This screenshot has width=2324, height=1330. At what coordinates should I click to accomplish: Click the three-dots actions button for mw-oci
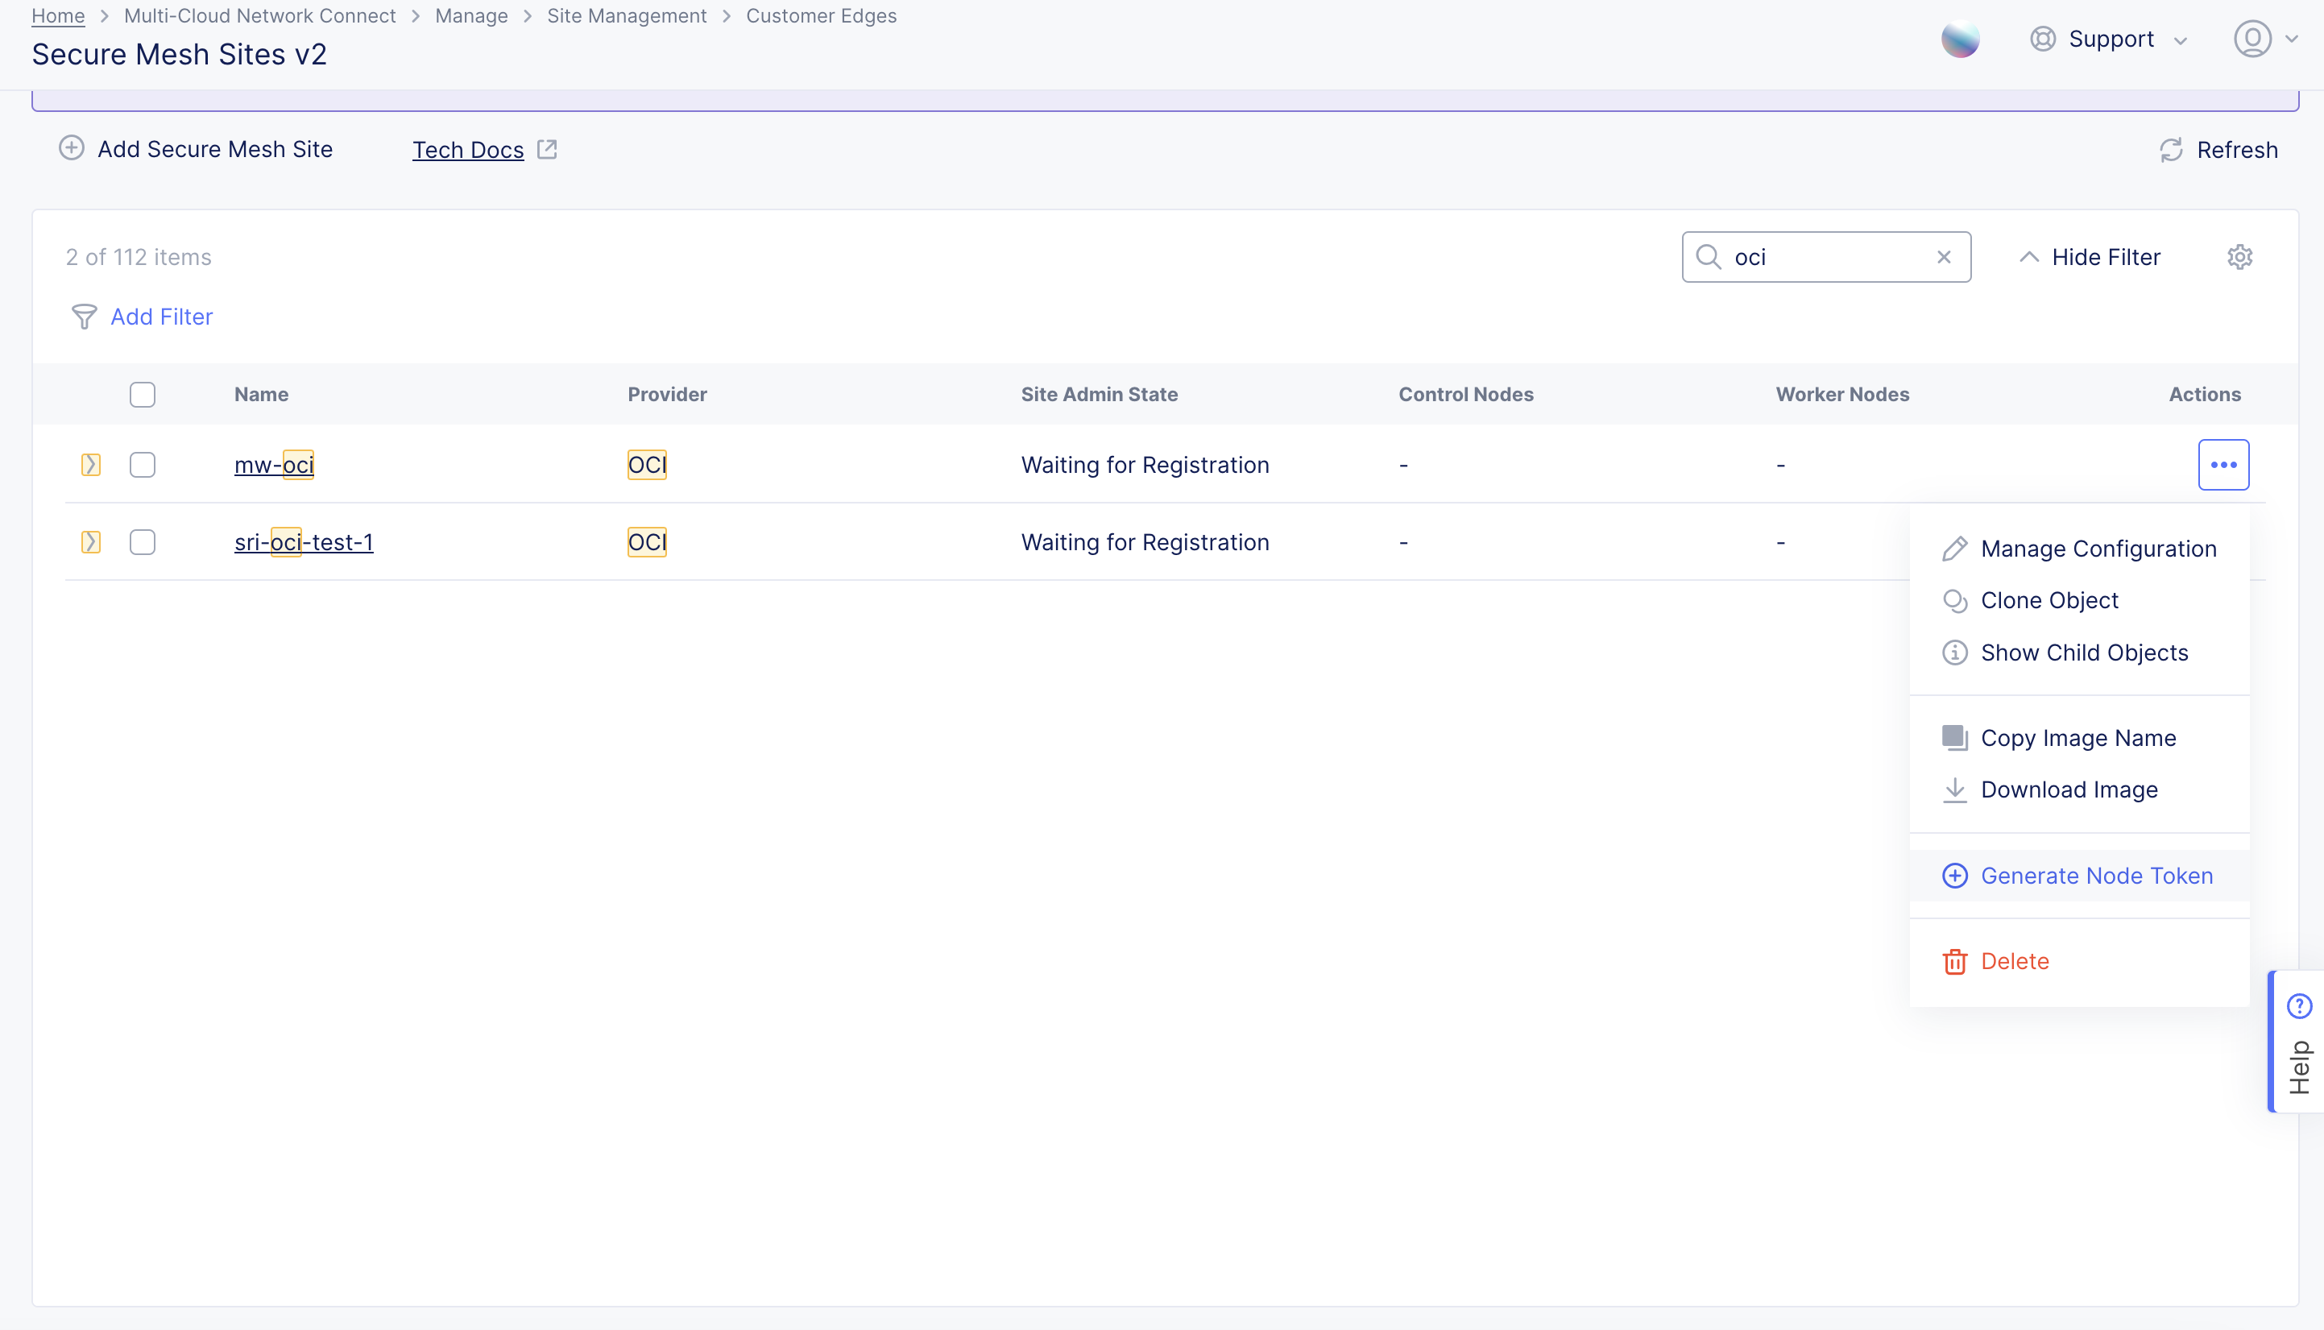(x=2223, y=465)
